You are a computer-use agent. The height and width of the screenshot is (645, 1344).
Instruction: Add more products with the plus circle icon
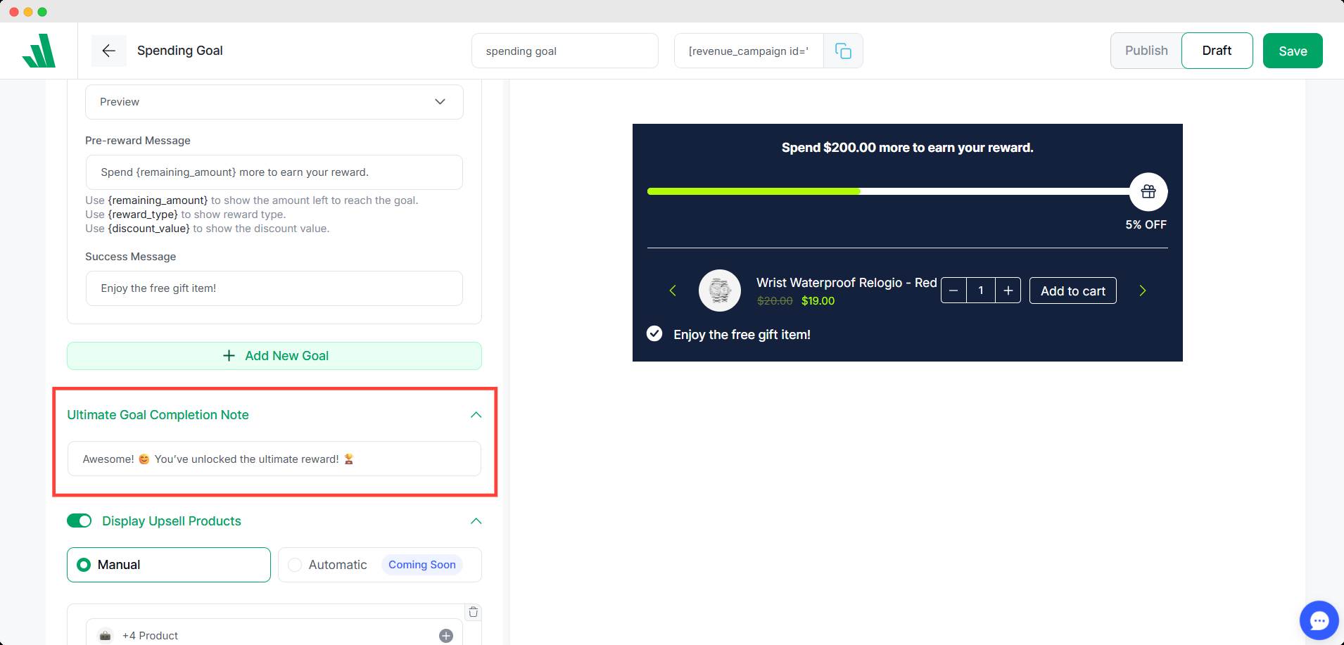pyautogui.click(x=446, y=636)
